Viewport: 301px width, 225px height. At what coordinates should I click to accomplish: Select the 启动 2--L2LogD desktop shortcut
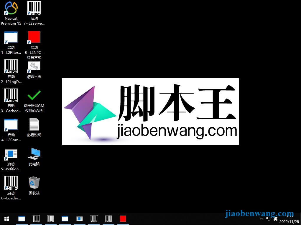point(11,71)
